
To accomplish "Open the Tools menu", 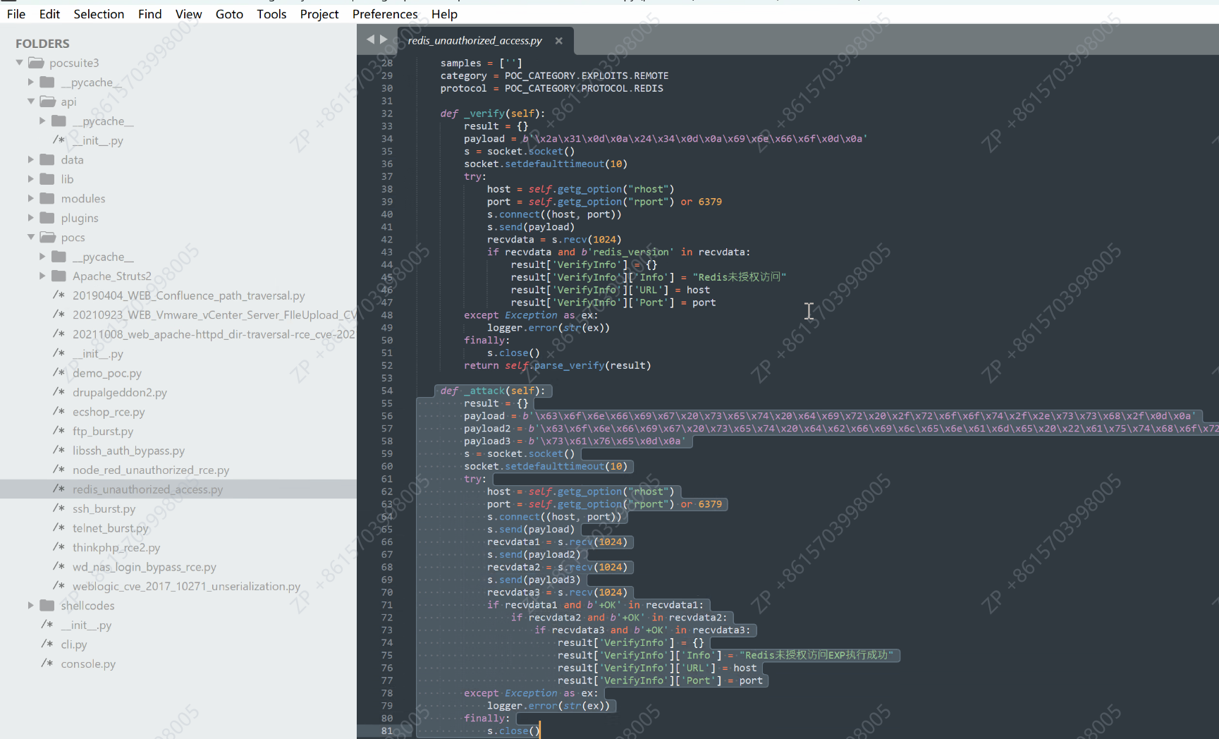I will coord(271,14).
